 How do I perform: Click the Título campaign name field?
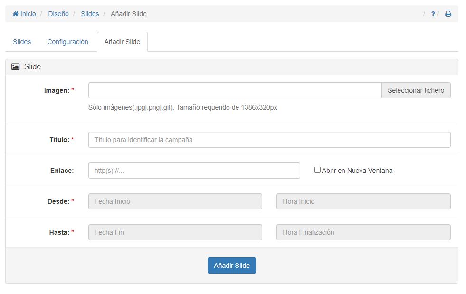pos(269,139)
